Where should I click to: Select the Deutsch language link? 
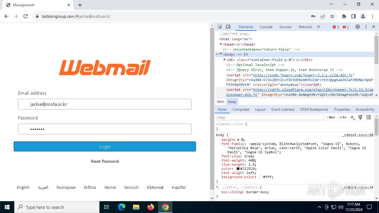pyautogui.click(x=131, y=187)
